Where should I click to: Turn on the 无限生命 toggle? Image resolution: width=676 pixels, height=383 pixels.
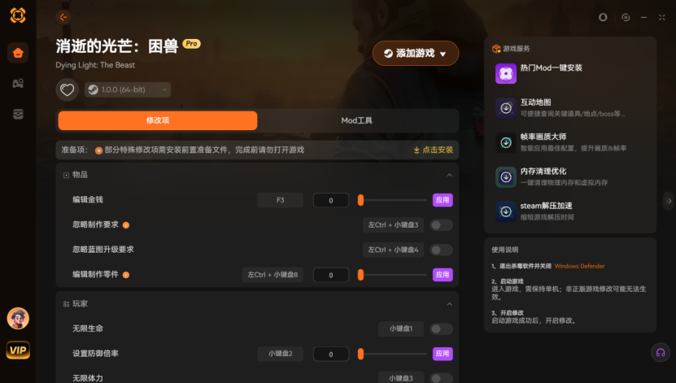(x=441, y=329)
